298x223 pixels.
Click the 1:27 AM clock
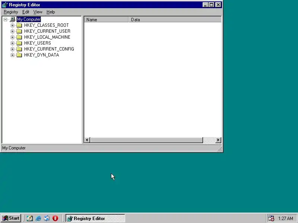pyautogui.click(x=285, y=219)
